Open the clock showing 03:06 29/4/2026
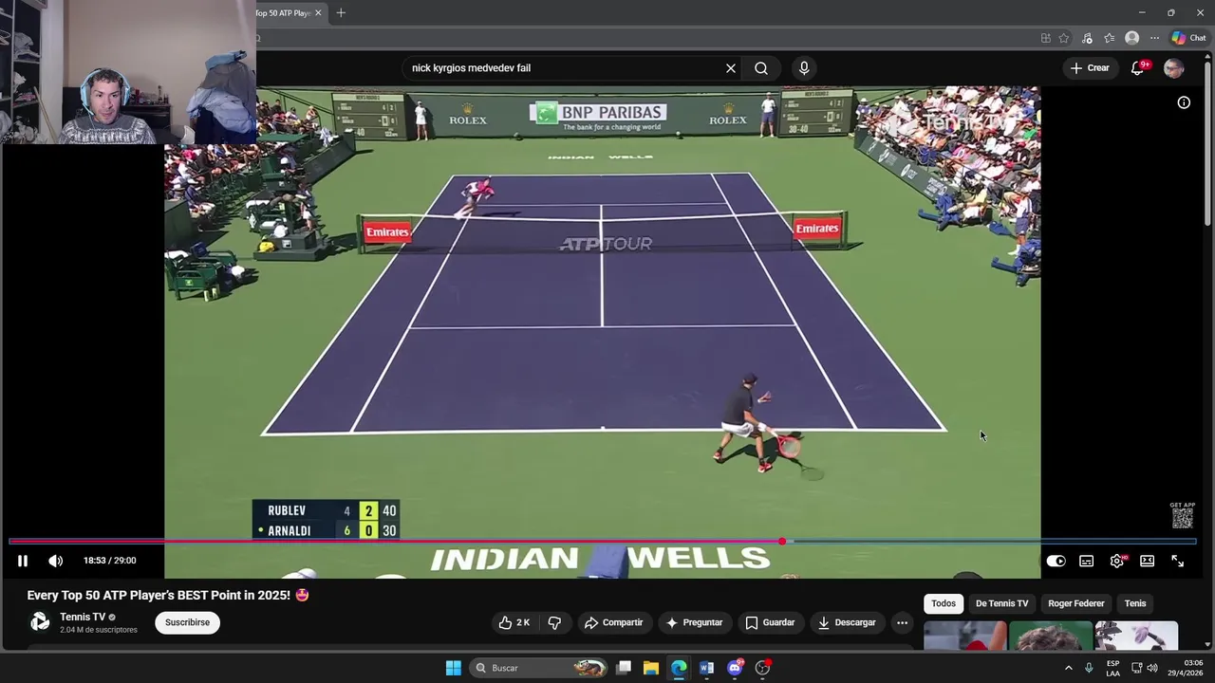 tap(1192, 668)
